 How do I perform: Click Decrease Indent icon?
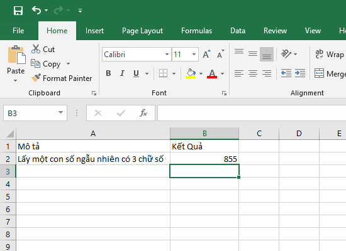point(286,73)
